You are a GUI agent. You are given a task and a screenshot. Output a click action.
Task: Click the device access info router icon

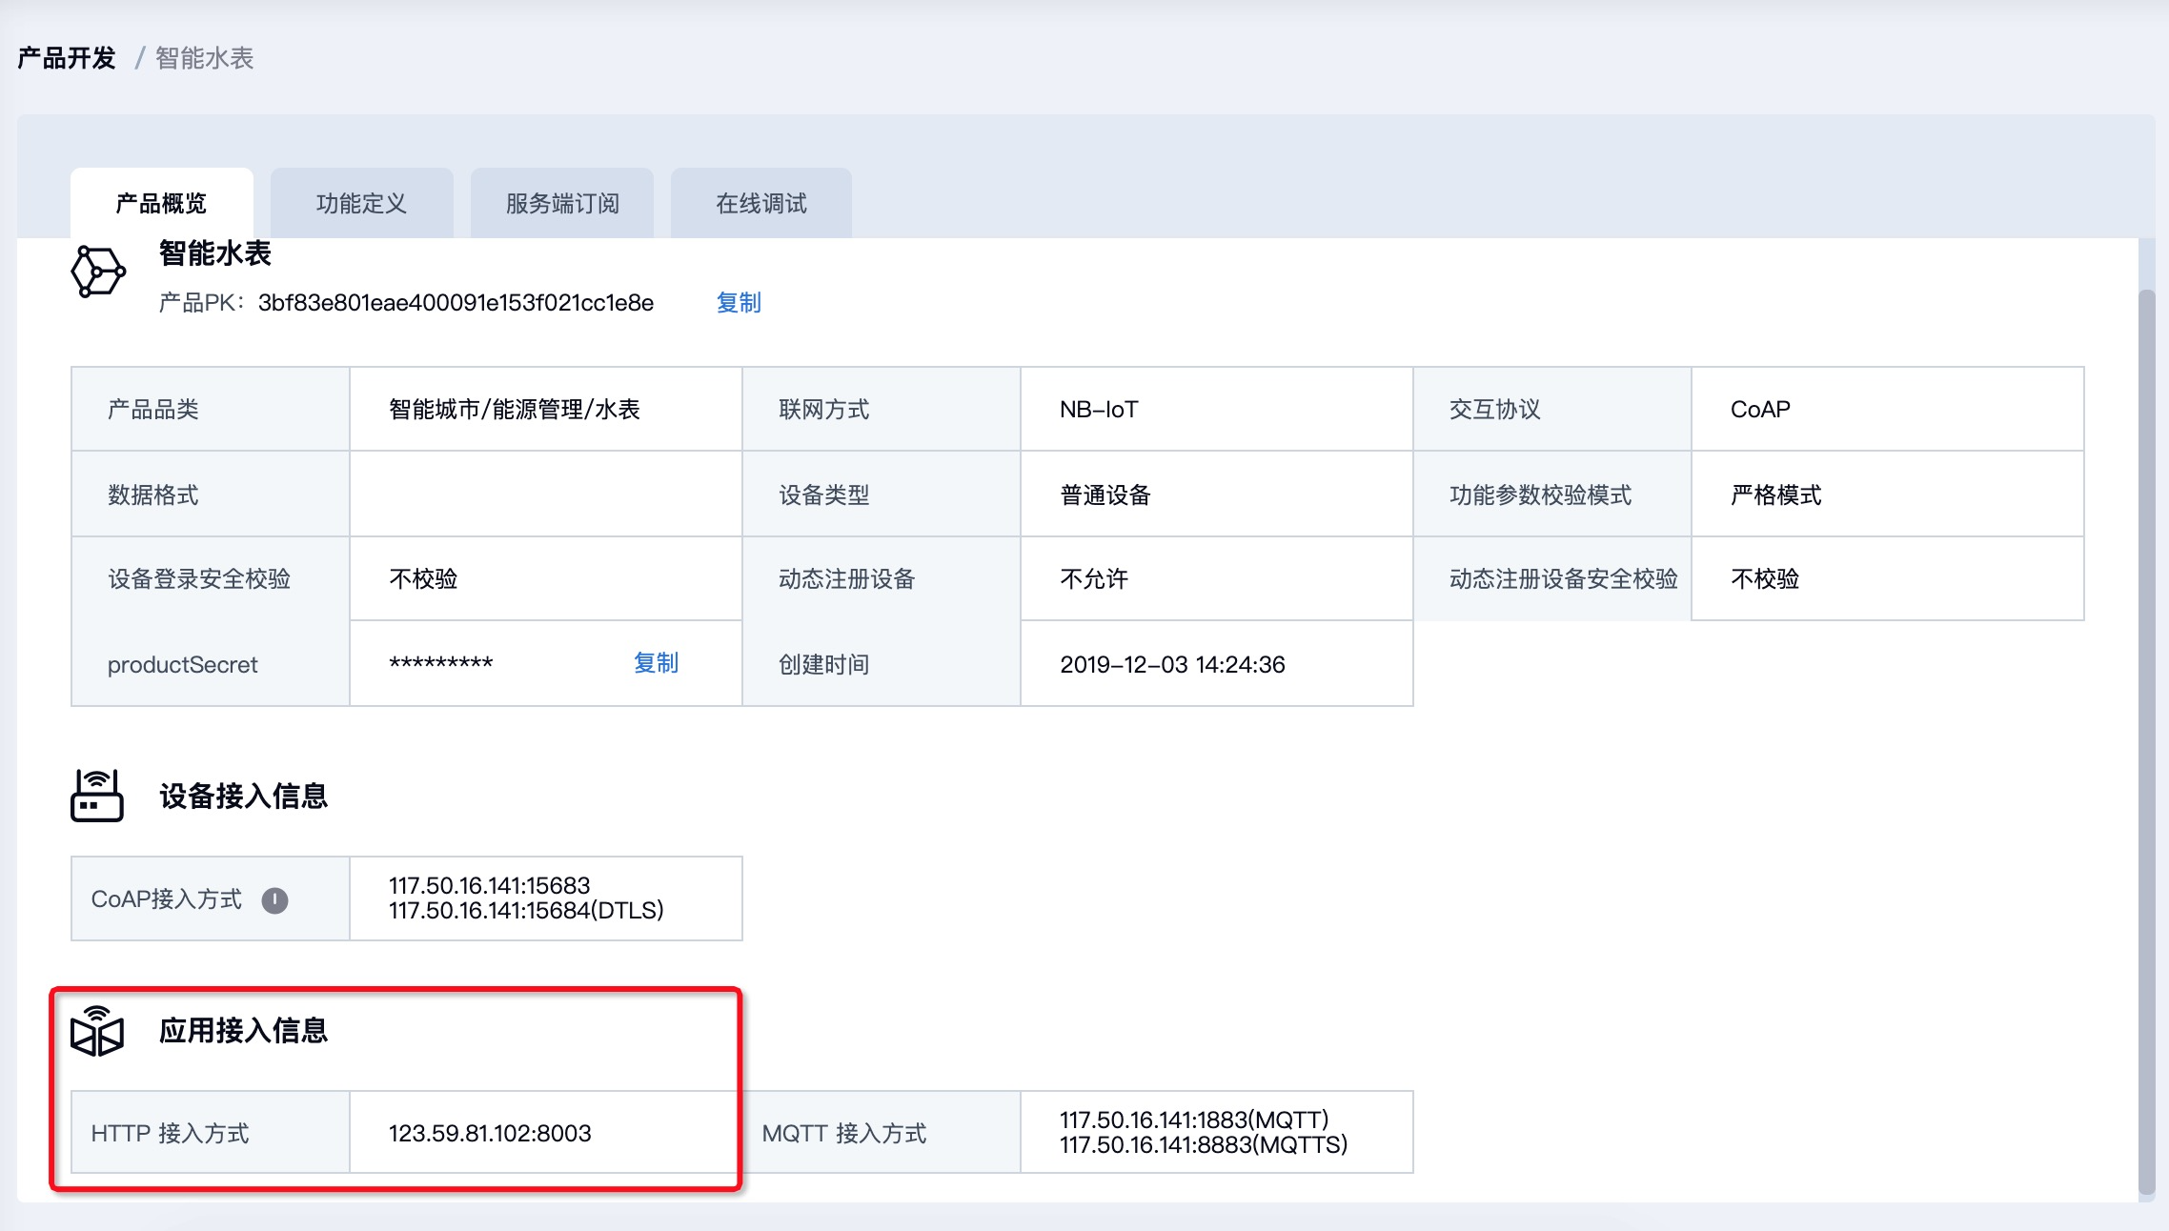point(97,796)
